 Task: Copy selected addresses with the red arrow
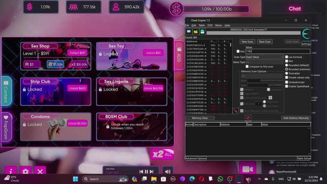235,111
